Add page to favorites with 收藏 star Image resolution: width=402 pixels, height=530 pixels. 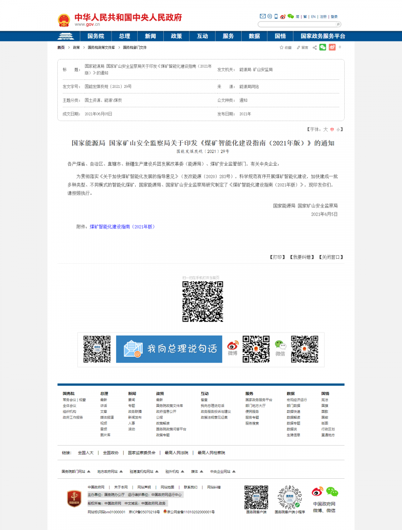tap(285, 47)
